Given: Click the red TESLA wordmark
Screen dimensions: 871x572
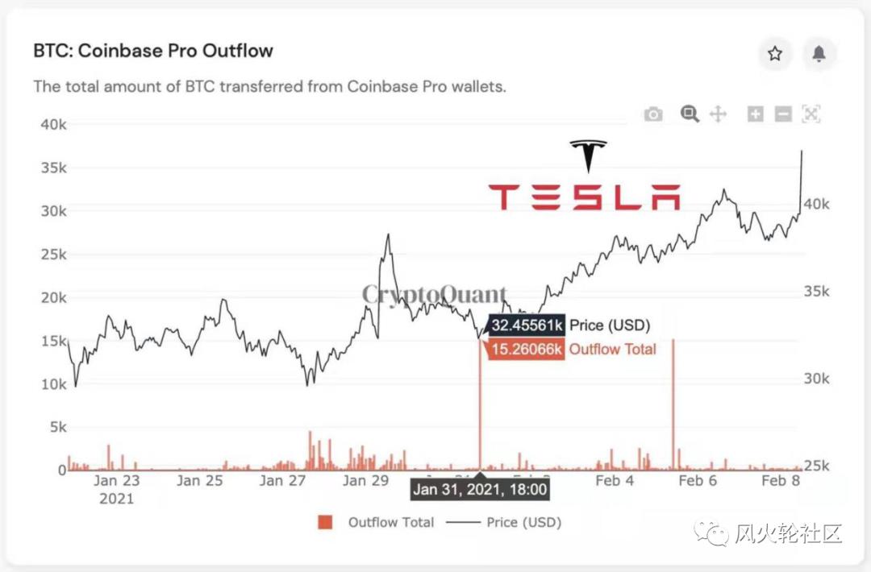Looking at the screenshot, I should 584,197.
